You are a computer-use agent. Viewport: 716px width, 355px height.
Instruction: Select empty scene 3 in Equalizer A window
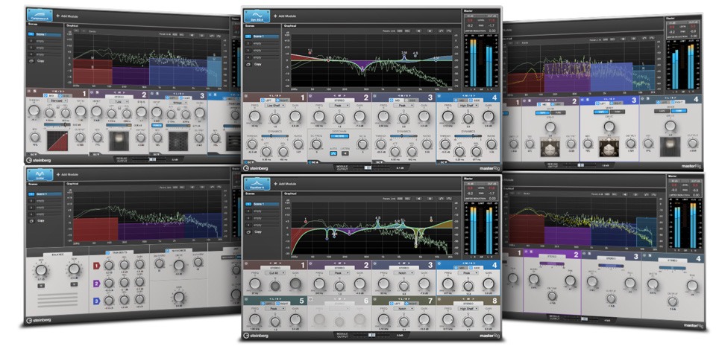coord(262,218)
